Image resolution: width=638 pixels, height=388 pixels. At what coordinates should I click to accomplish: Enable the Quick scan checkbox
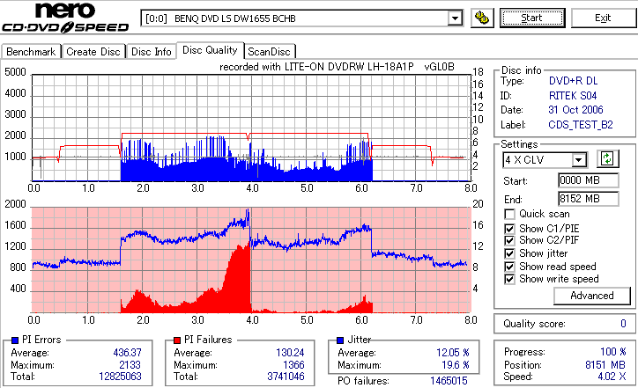(x=509, y=214)
